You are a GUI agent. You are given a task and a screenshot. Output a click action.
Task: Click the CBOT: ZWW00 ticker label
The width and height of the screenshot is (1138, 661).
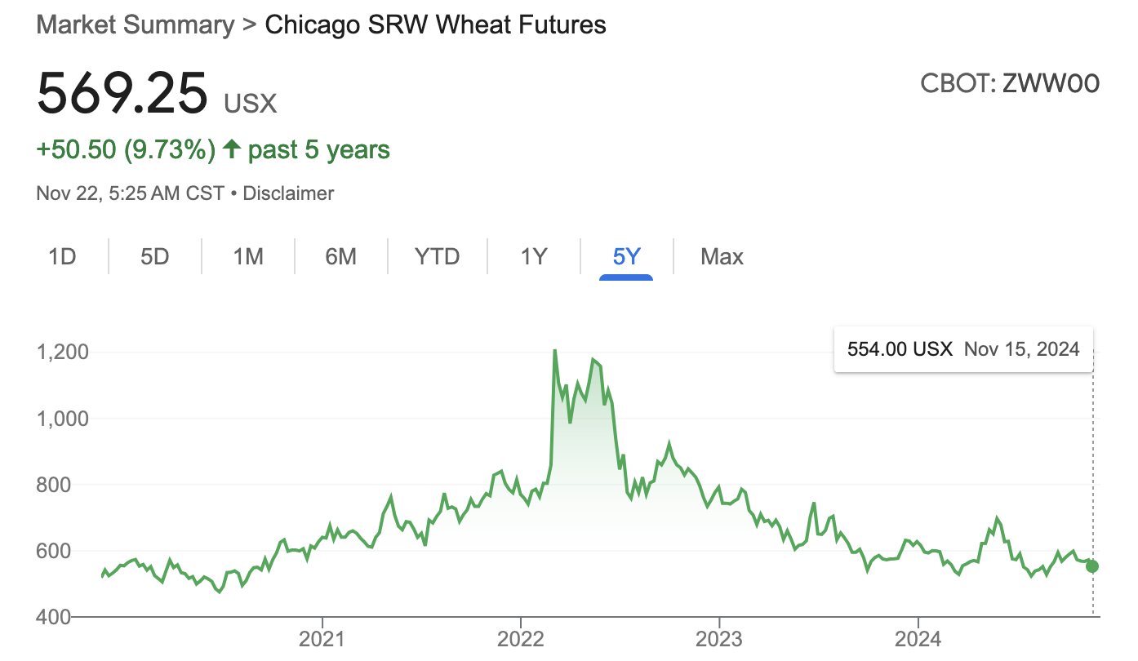[1010, 83]
